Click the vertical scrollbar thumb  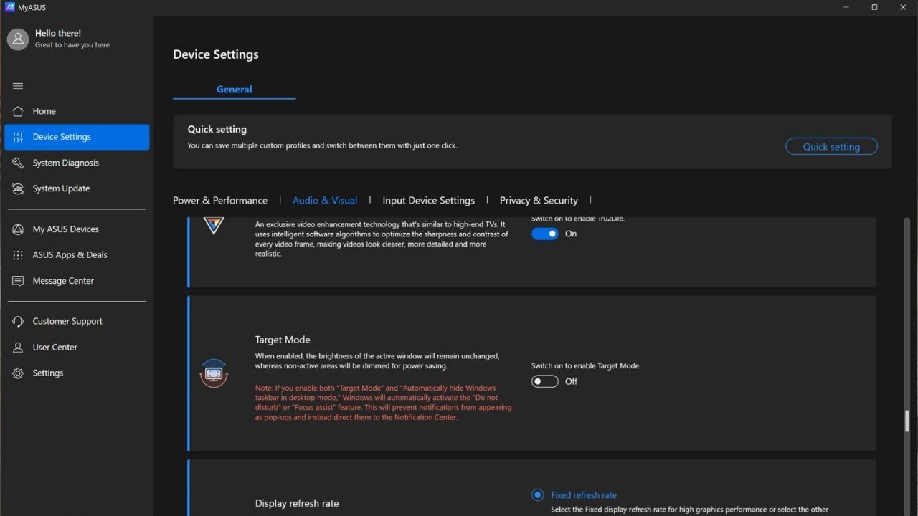(907, 421)
